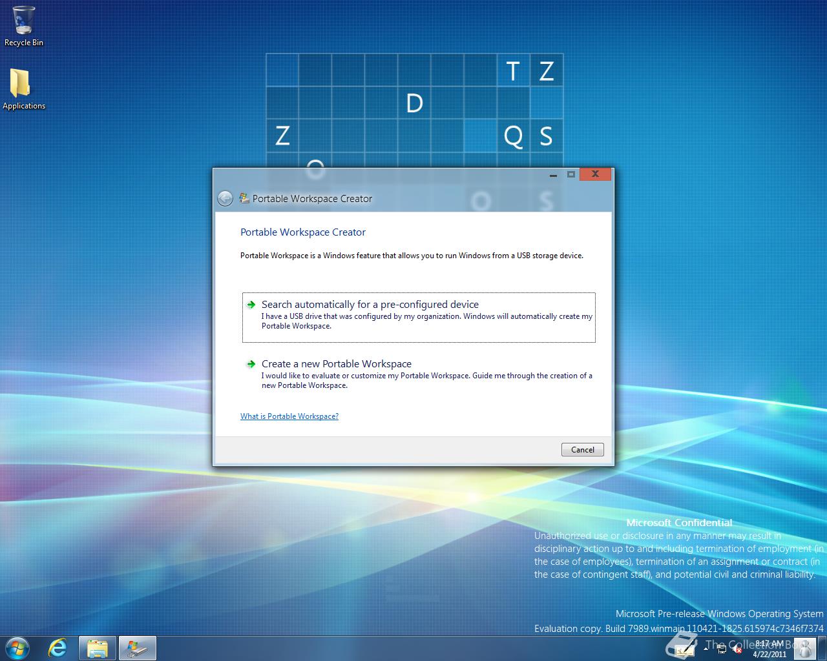
Task: Minimize the Portable Workspace Creator window
Action: click(x=554, y=174)
